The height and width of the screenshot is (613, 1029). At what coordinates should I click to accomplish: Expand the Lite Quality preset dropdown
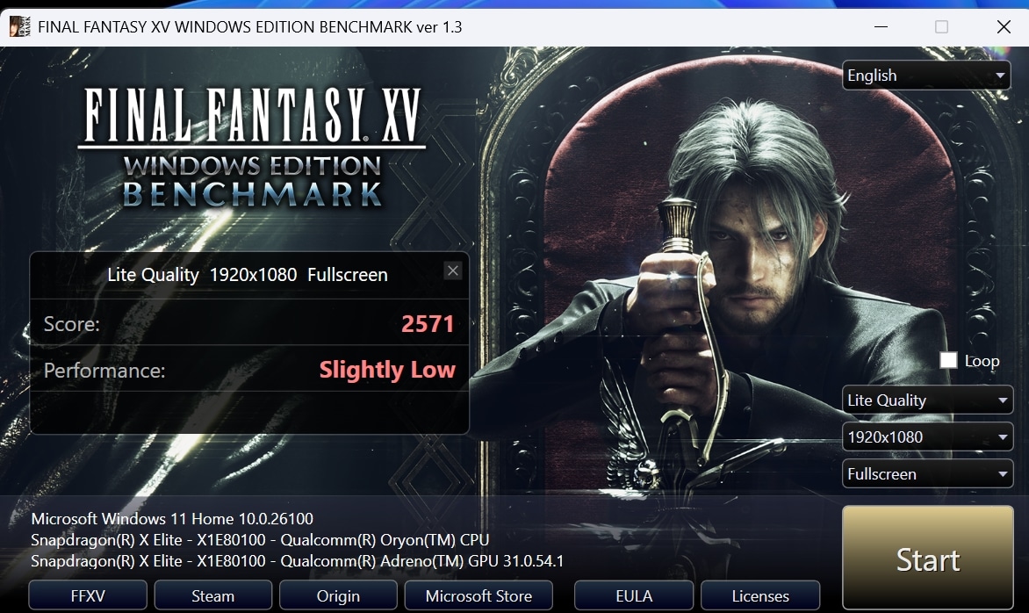click(926, 400)
